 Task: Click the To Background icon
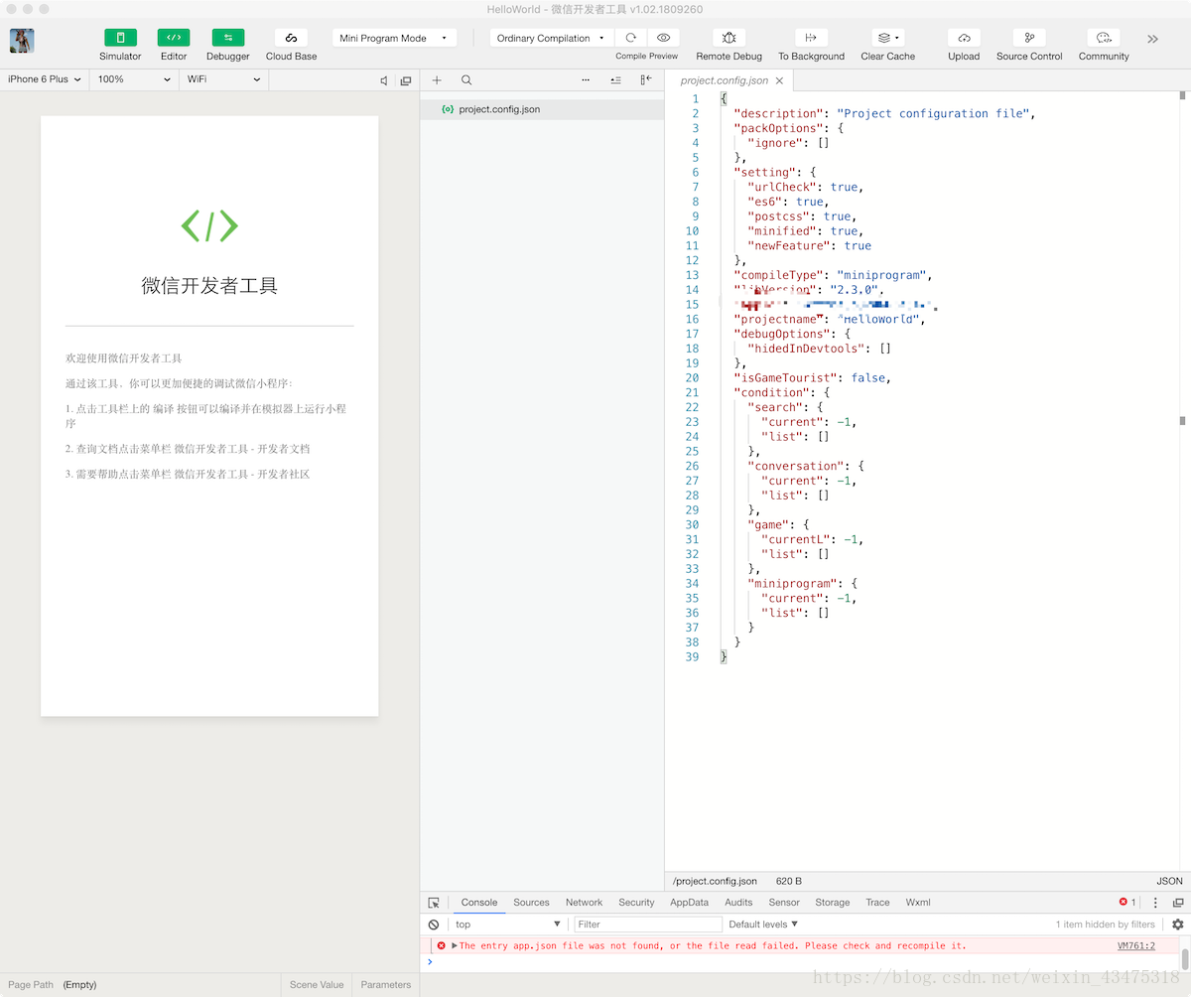(x=811, y=38)
